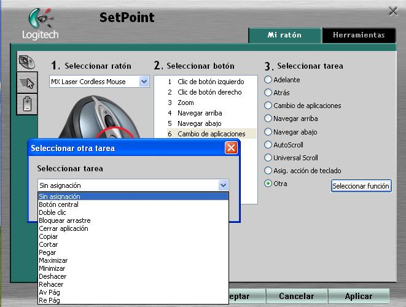Select button 3 Zoom in the list
The width and height of the screenshot is (406, 307).
tap(211, 103)
